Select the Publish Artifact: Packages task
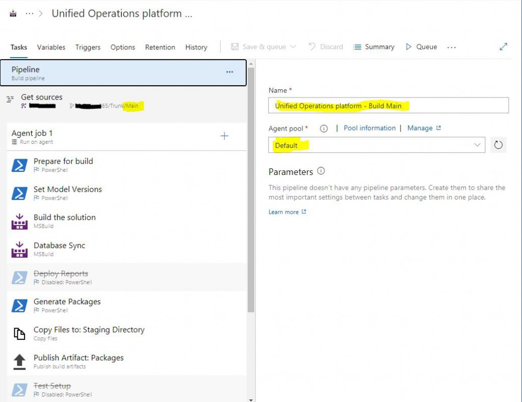The width and height of the screenshot is (522, 402). pos(79,361)
